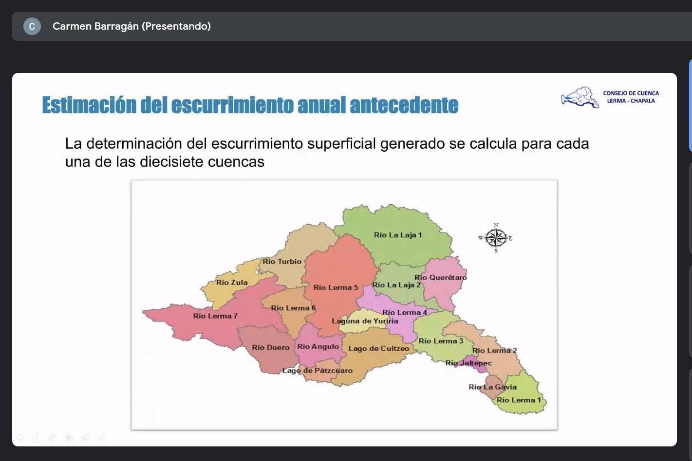
Task: Click the Río Querétaro pink region
Action: (x=443, y=287)
